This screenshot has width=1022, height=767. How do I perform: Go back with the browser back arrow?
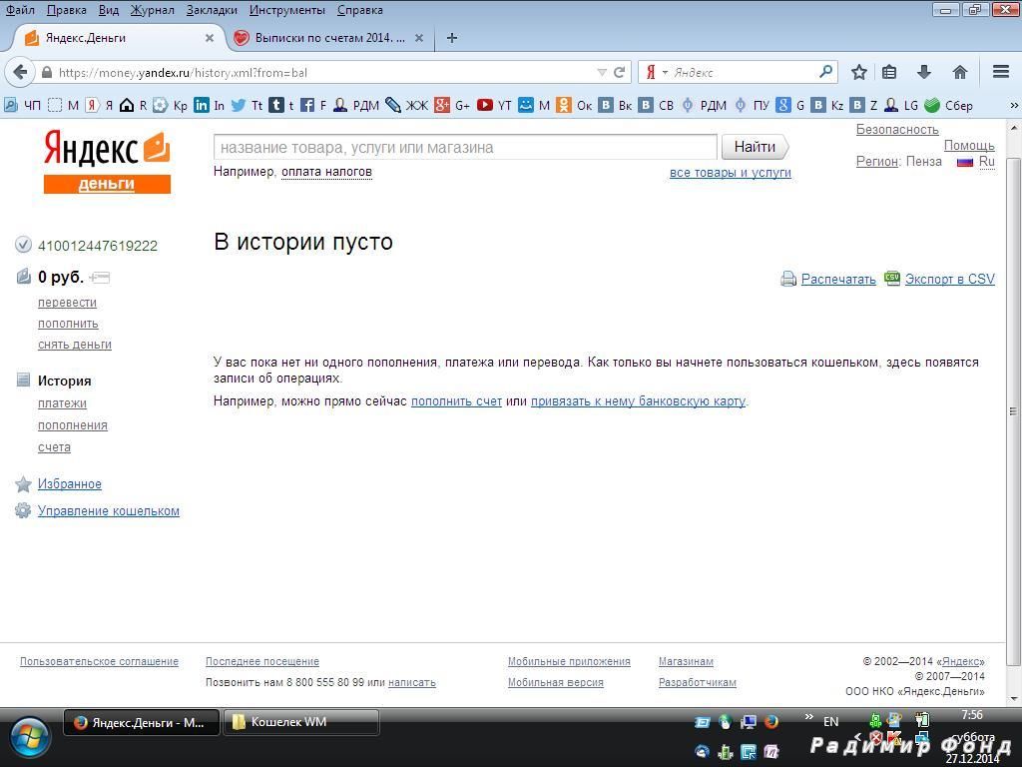coord(20,72)
